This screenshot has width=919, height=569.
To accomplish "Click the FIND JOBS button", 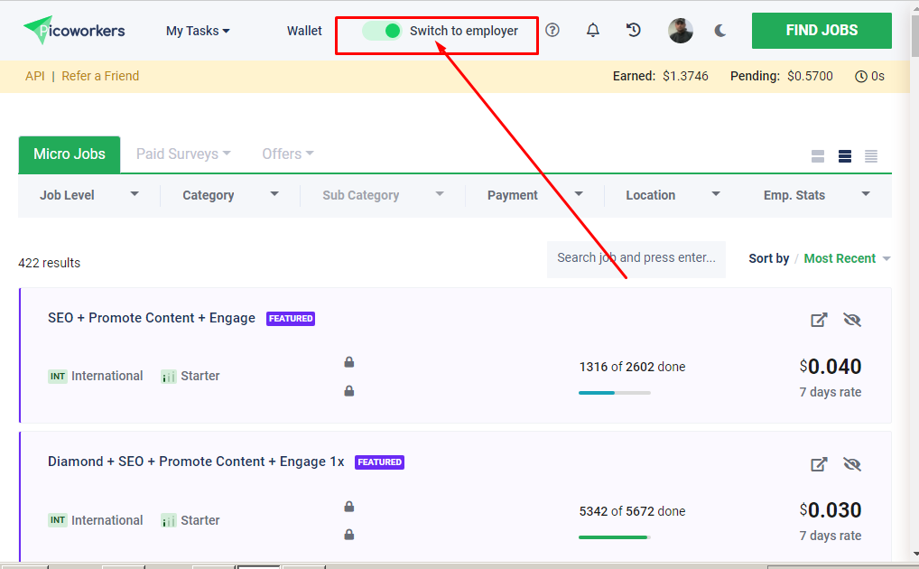I will click(x=822, y=31).
